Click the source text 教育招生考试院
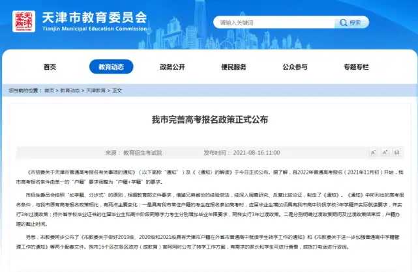The width and height of the screenshot is (418, 272). click(143, 153)
